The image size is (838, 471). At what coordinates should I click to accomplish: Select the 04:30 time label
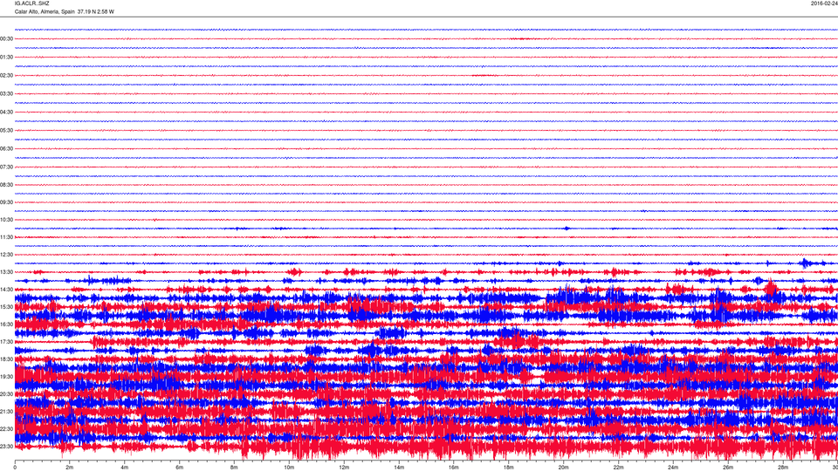[6, 113]
